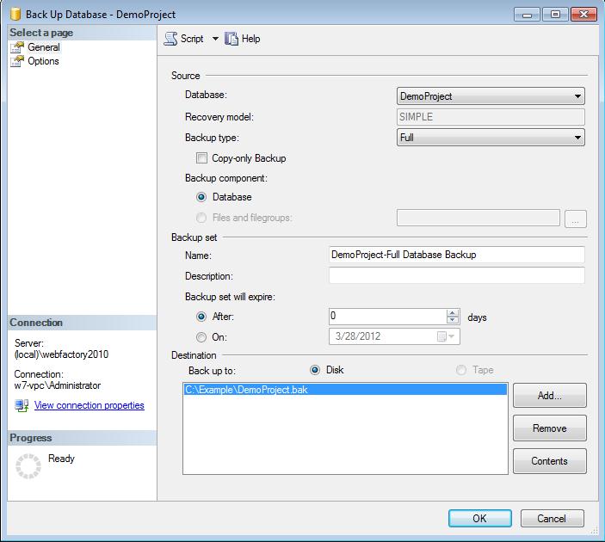Enable the Copy-only Backup checkbox
The height and width of the screenshot is (542, 605).
(202, 158)
